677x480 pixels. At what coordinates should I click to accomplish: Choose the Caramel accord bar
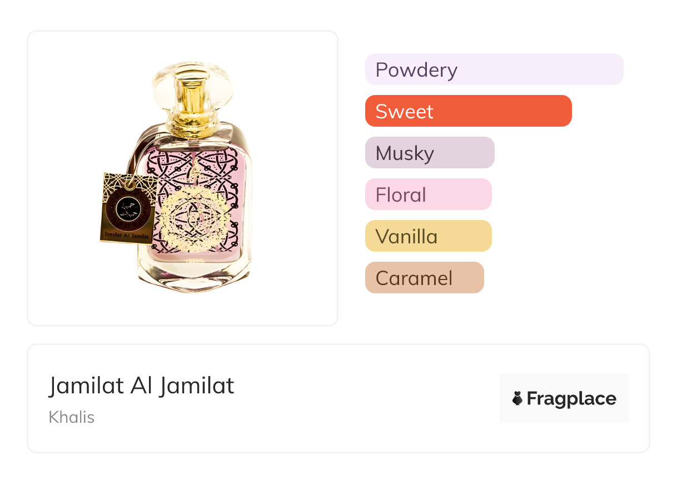[x=424, y=278]
